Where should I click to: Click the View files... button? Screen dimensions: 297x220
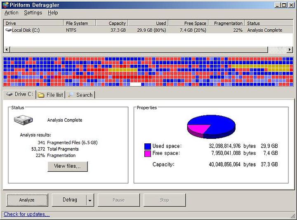pyautogui.click(x=67, y=166)
